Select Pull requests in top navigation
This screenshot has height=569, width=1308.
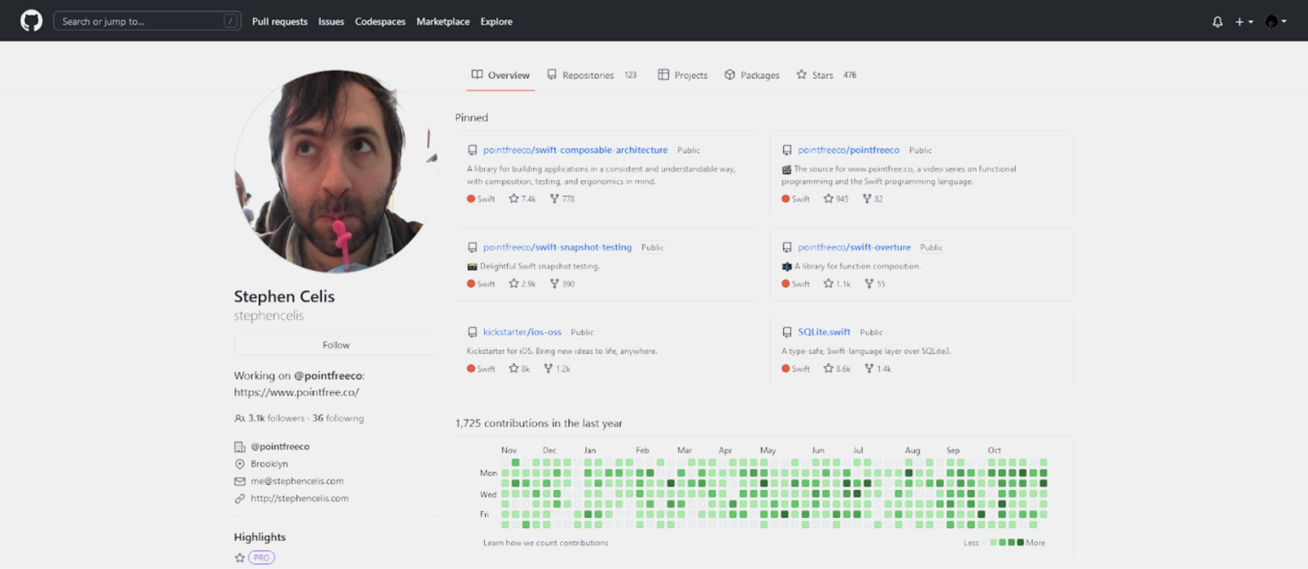coord(279,22)
